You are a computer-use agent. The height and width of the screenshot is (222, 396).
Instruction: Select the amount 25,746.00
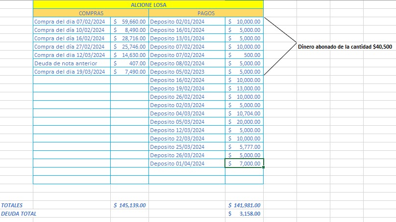coord(129,47)
